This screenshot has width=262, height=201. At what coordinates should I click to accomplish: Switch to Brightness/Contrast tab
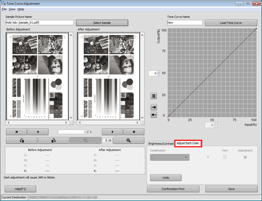(x=161, y=144)
